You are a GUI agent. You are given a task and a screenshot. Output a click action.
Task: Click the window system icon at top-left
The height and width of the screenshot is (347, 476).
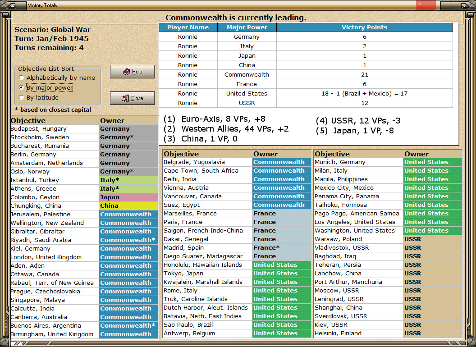pos(13,5)
